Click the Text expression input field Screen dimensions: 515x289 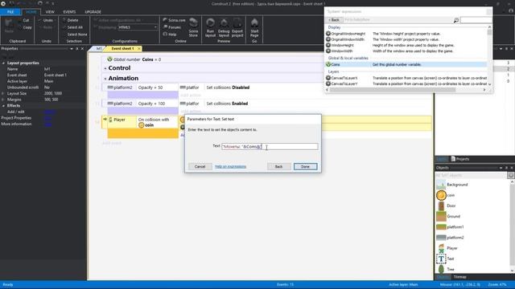point(270,146)
